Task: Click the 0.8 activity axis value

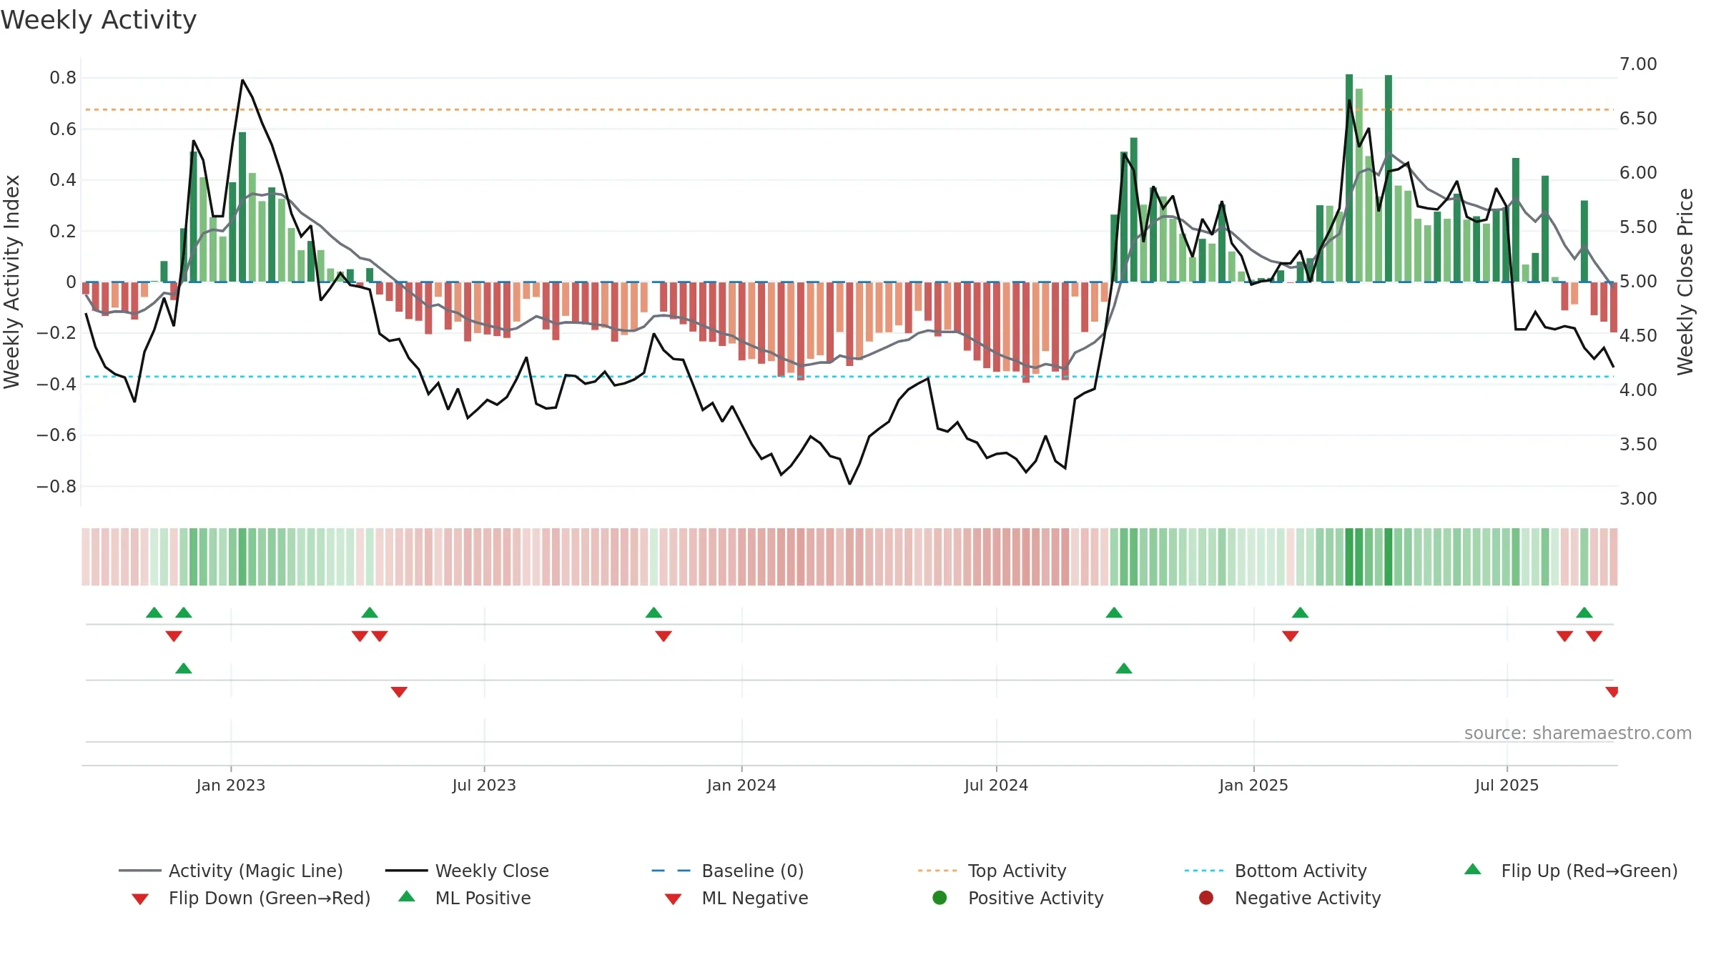Action: point(63,78)
